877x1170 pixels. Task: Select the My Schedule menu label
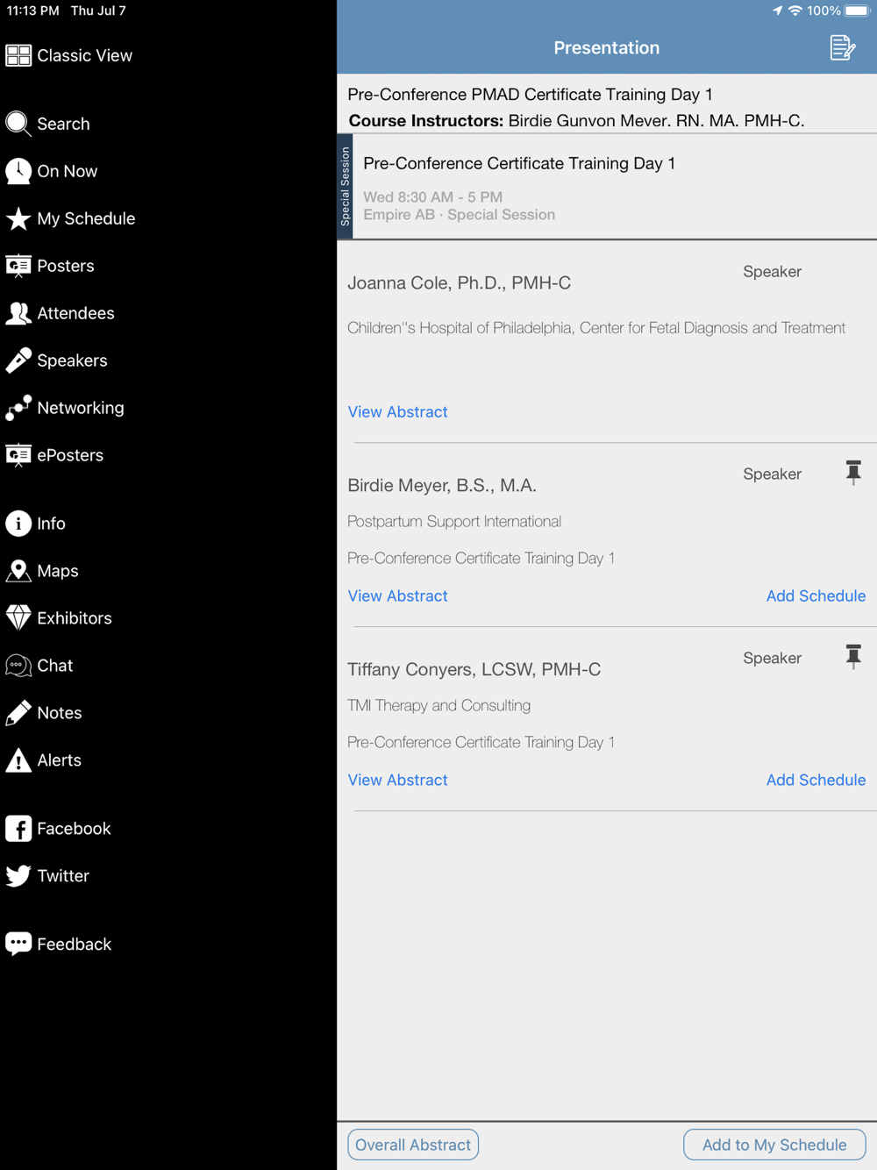[x=86, y=218]
